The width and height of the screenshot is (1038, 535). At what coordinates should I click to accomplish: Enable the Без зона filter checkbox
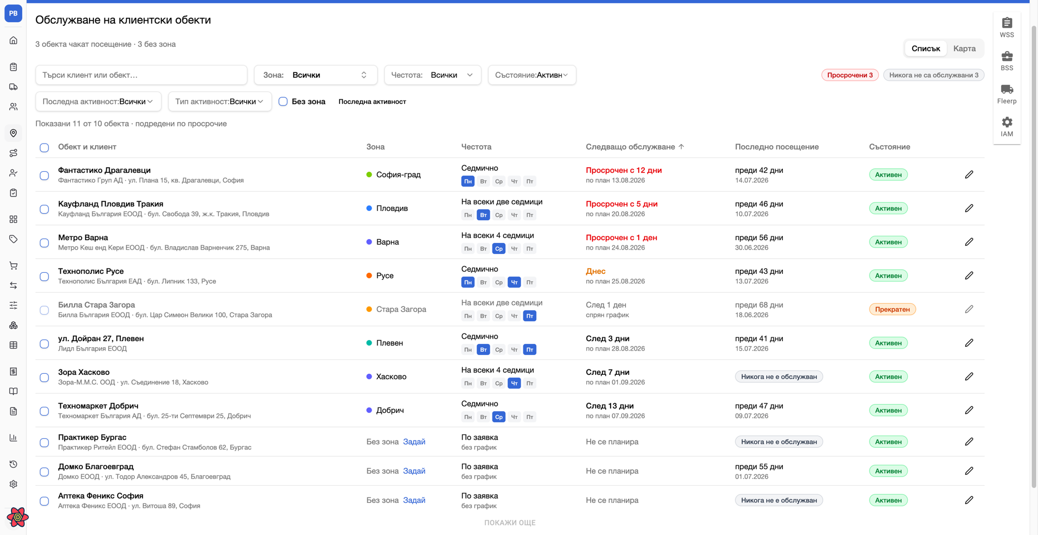click(283, 102)
